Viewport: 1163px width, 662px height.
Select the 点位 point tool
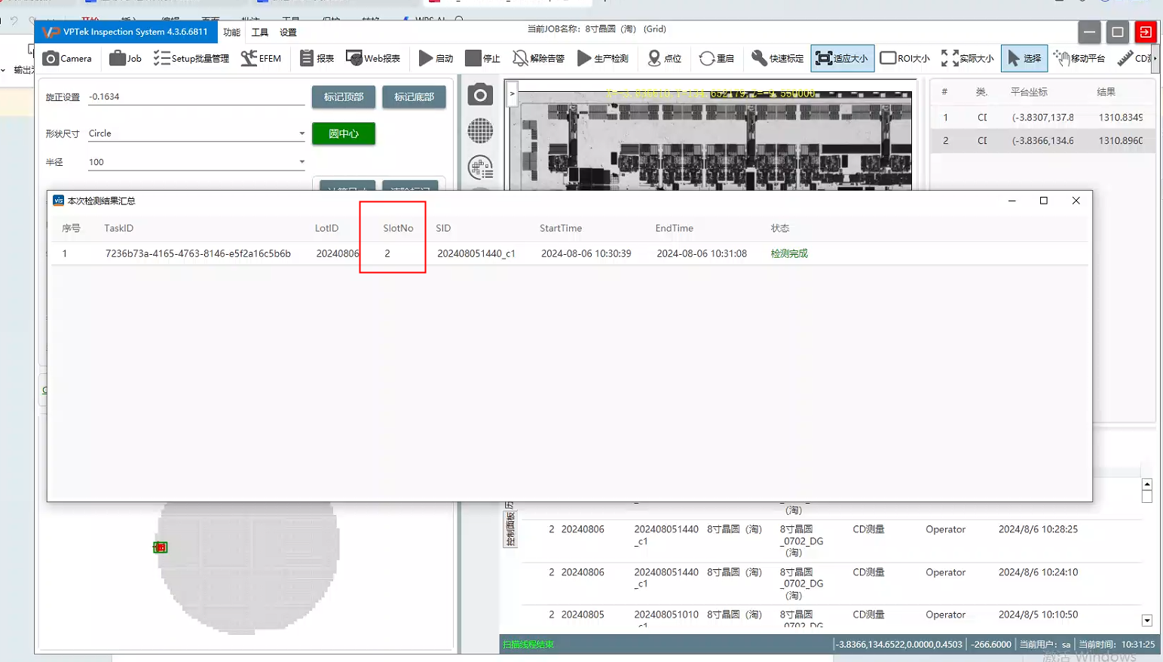coord(664,58)
